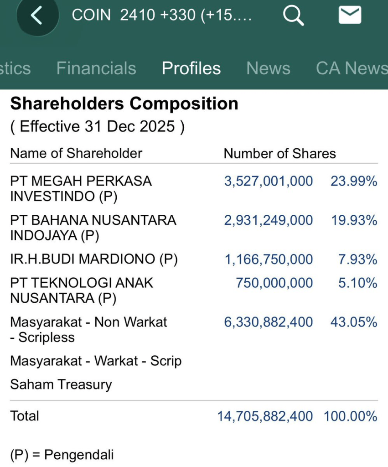Switch to the Financials tab
Screen dimensions: 388x467
coord(96,68)
